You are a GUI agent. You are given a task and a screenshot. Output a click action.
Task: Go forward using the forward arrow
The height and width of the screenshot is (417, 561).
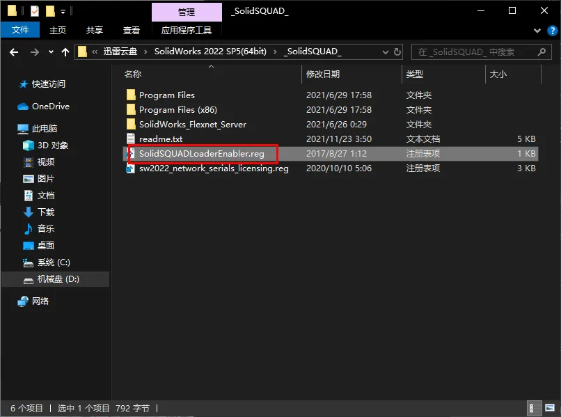click(x=35, y=52)
